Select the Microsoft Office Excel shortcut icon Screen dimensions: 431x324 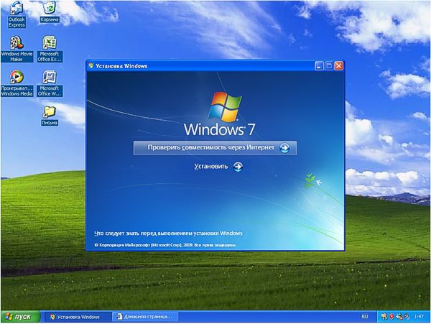click(50, 49)
